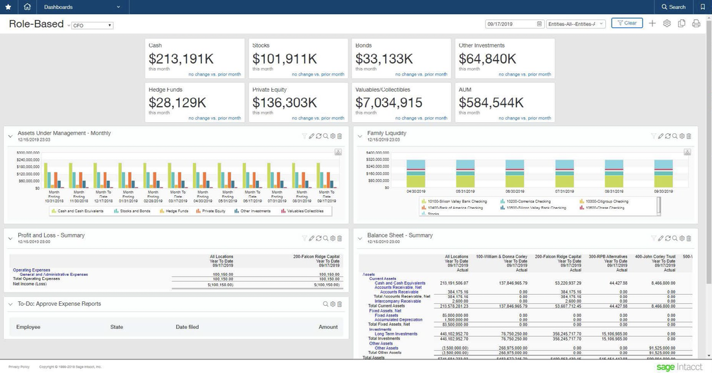
Task: Click the Privacy Policy footer link
Action: click(19, 367)
